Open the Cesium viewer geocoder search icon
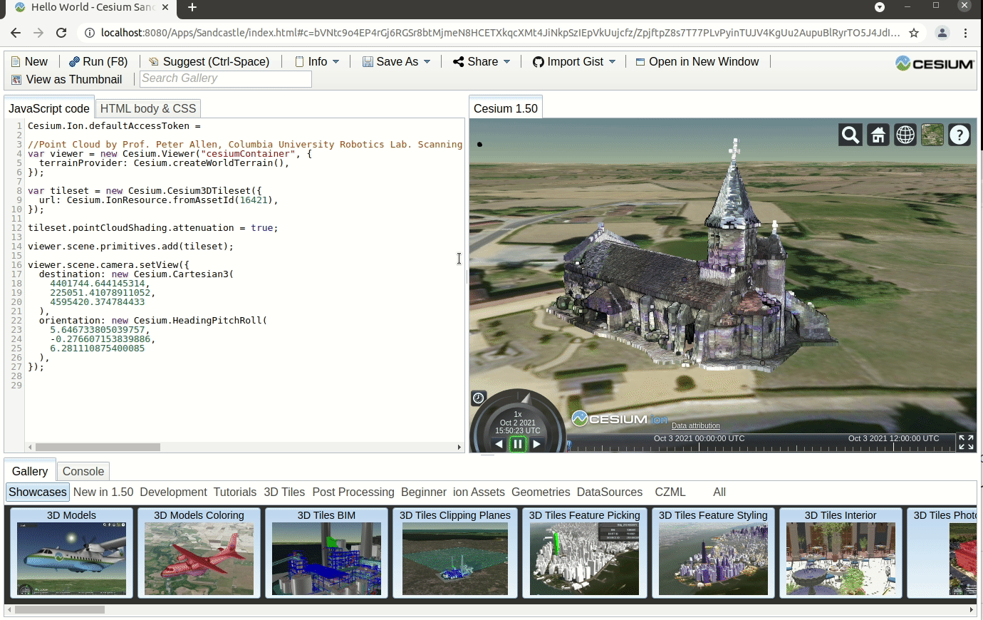Viewport: 983px width, 620px height. point(851,135)
